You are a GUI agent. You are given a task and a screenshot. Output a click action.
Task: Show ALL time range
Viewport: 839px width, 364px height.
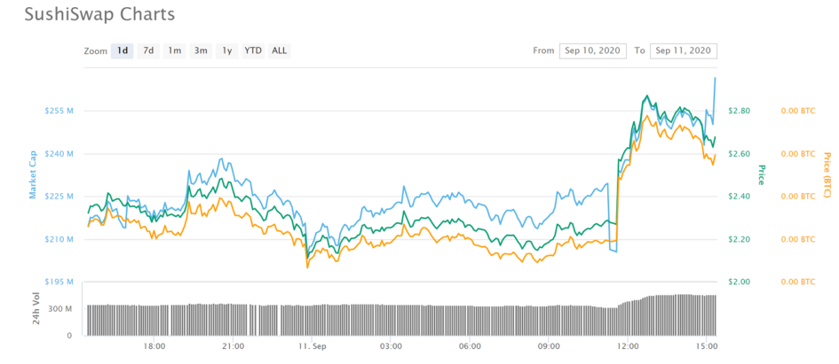279,50
